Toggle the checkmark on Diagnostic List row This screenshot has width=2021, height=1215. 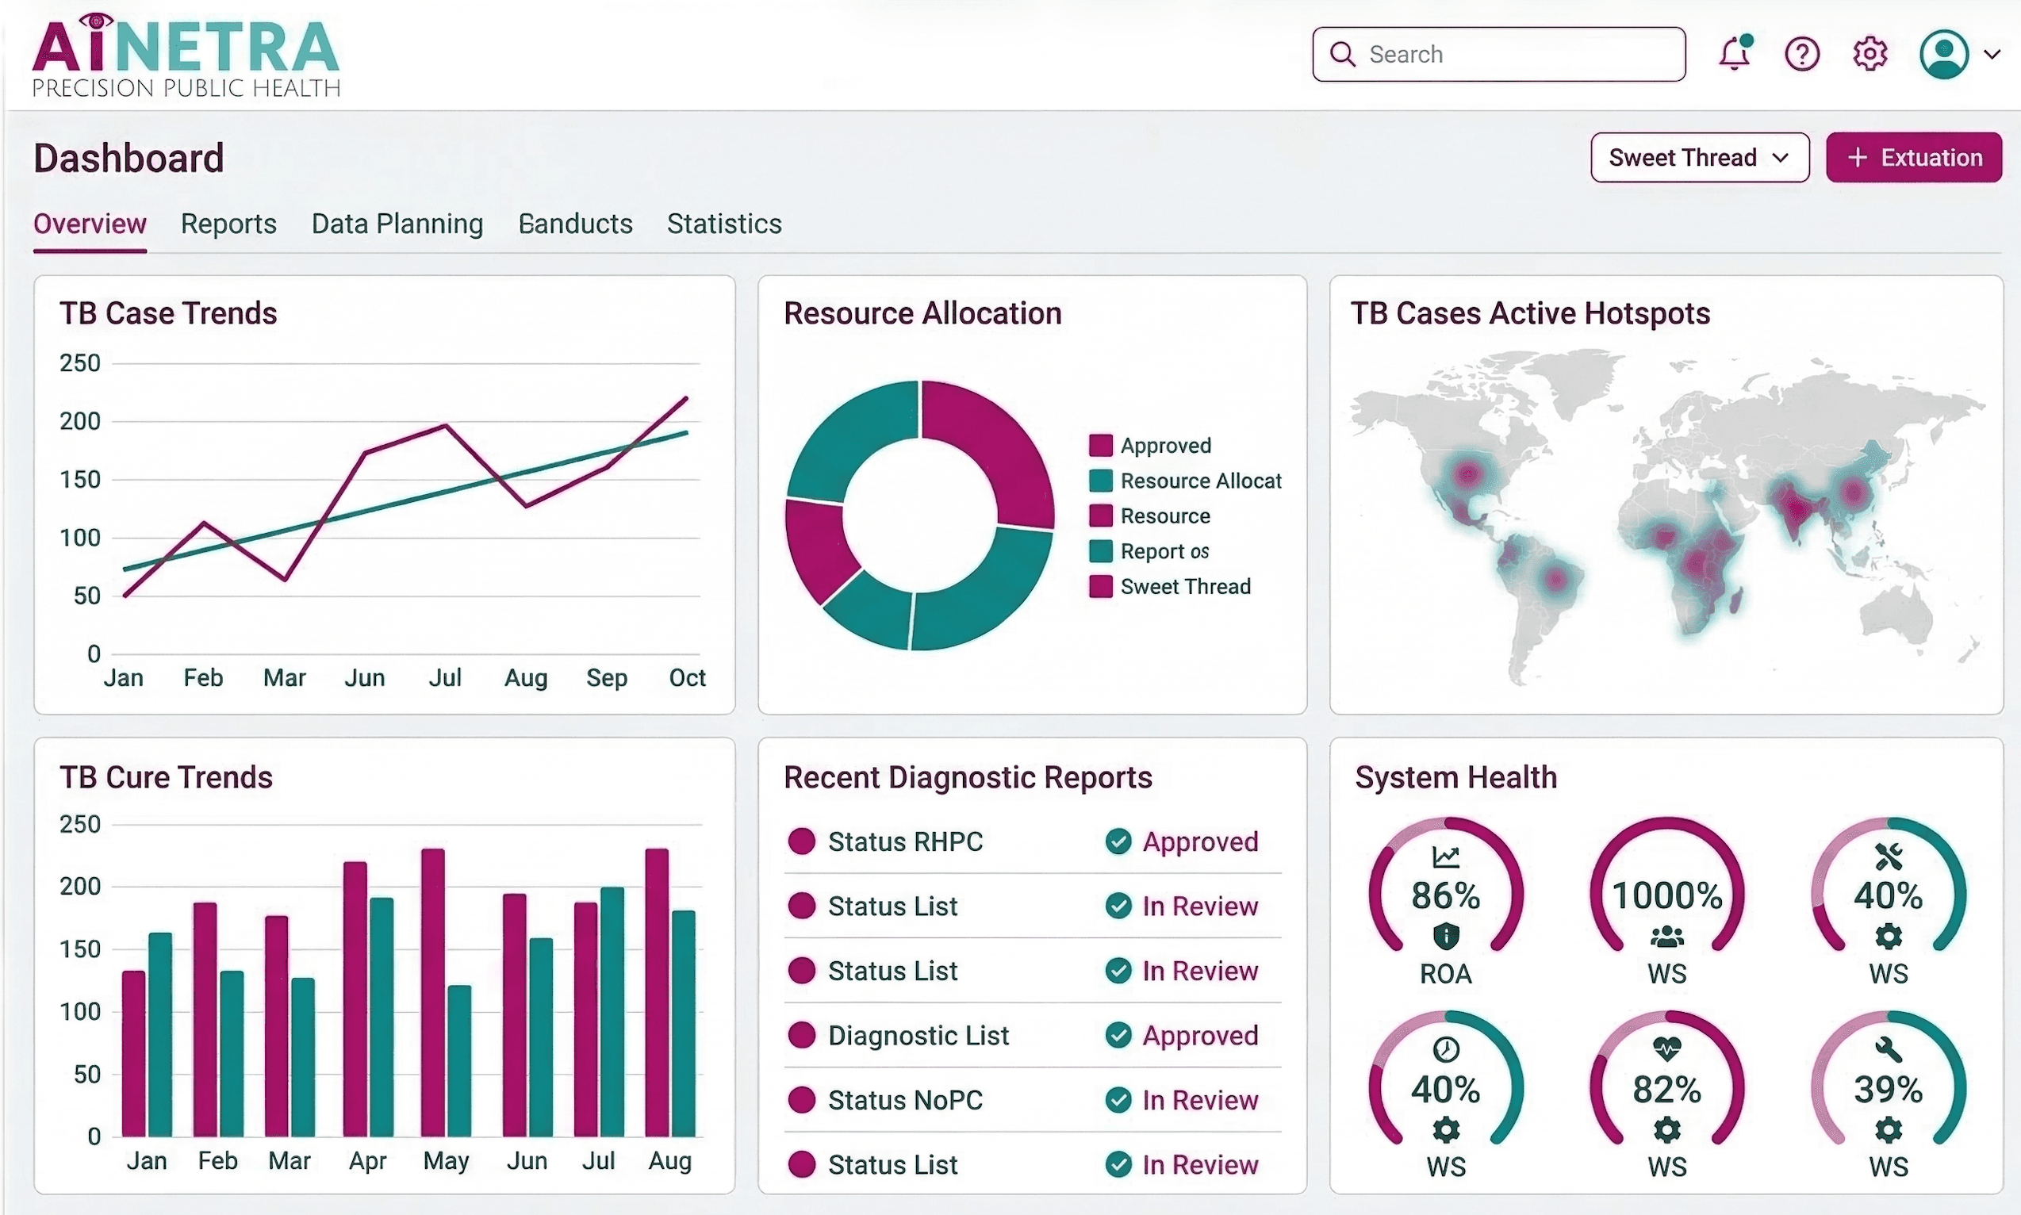point(1118,1036)
